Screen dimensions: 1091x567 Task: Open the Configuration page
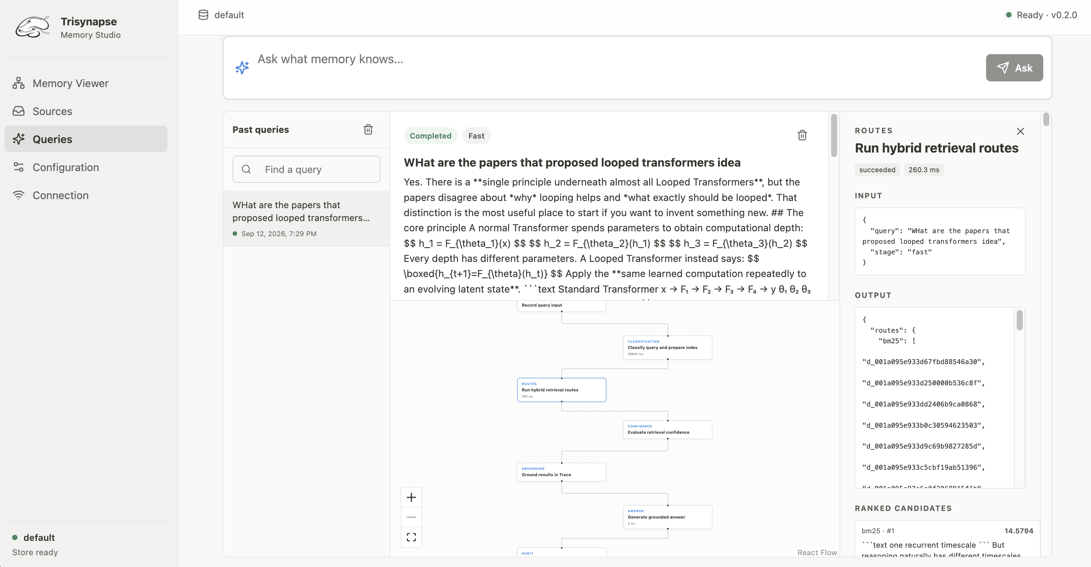click(x=86, y=167)
